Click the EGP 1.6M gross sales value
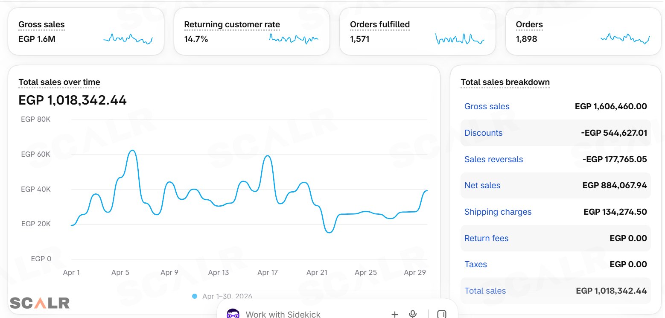 pyautogui.click(x=37, y=39)
